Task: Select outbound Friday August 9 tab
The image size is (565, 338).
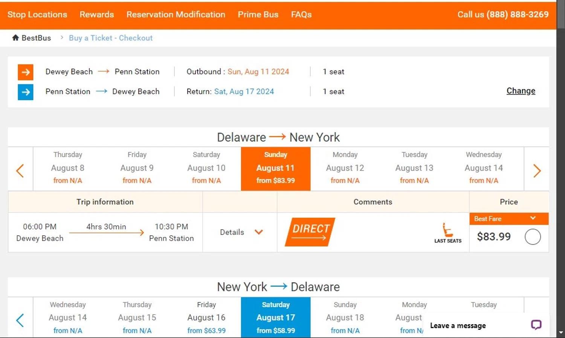Action: pyautogui.click(x=137, y=168)
